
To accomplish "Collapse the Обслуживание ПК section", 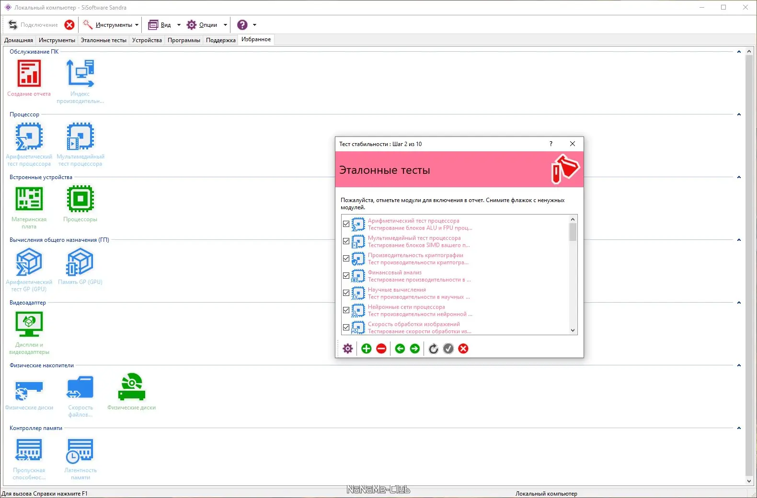I will (739, 52).
